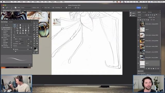Toggle the Spacing checkbox
This screenshot has width=165, height=93.
pos(14,49)
